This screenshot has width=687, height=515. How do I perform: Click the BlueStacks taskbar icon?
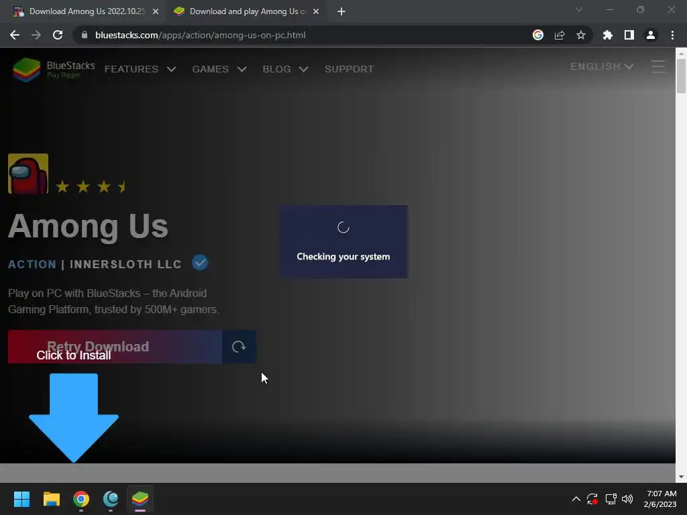140,499
